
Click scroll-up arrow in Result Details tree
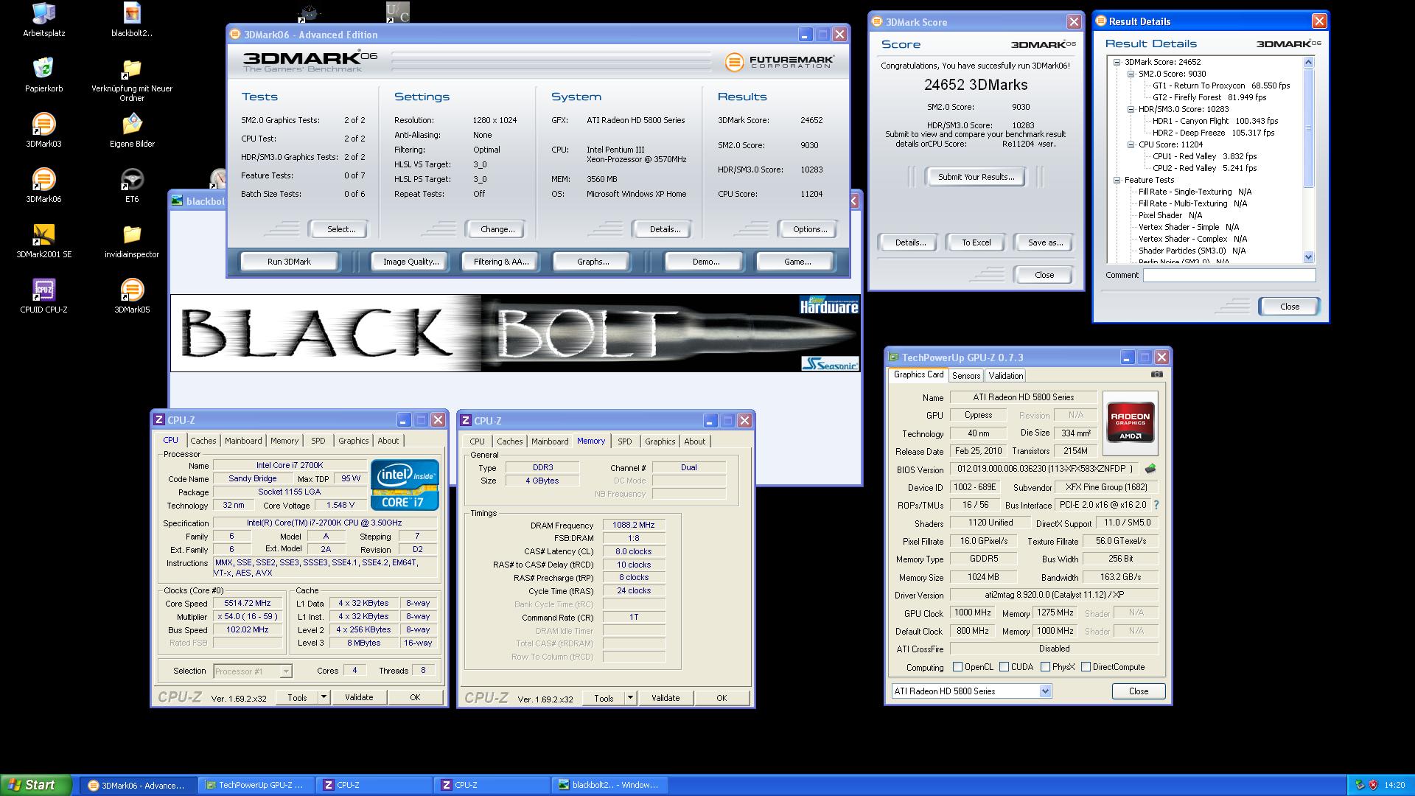pyautogui.click(x=1309, y=63)
